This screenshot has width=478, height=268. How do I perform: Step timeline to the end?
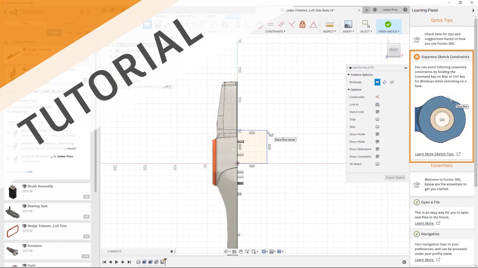pos(129,262)
